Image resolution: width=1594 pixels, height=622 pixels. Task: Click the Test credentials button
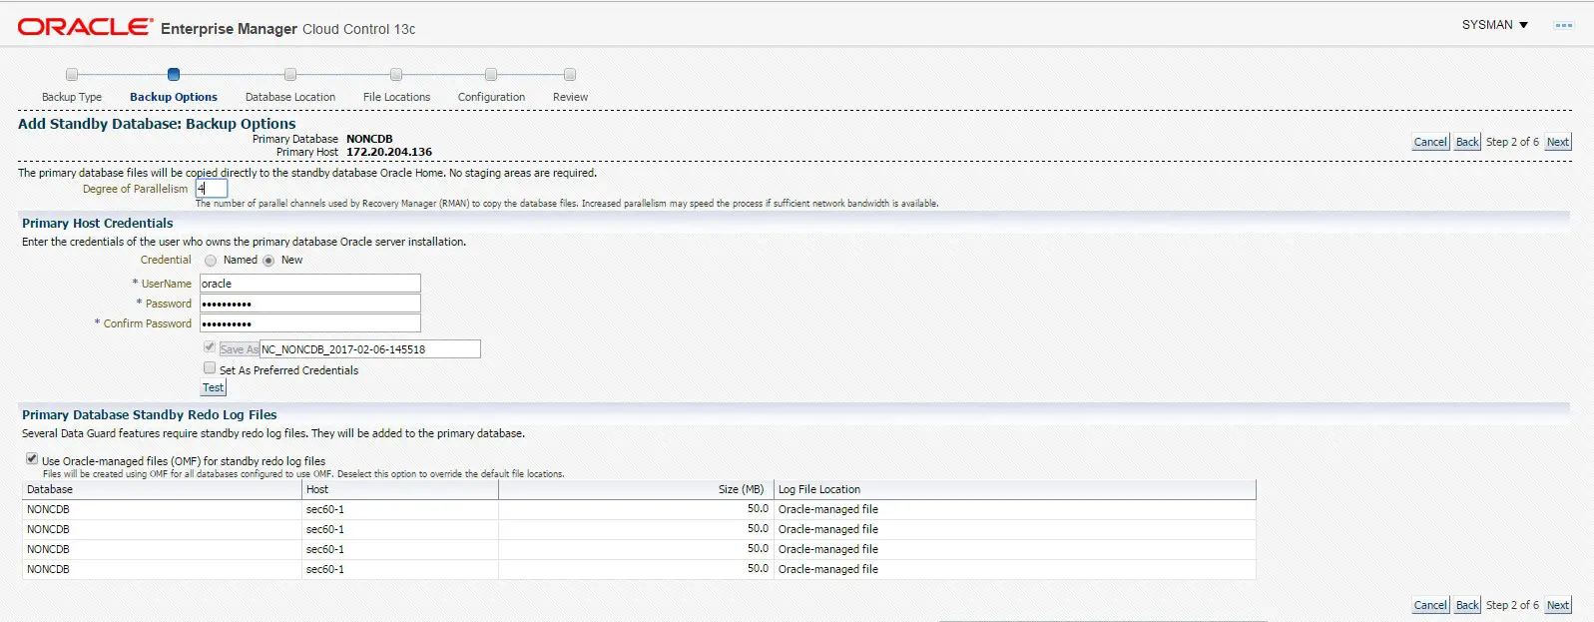coord(214,387)
